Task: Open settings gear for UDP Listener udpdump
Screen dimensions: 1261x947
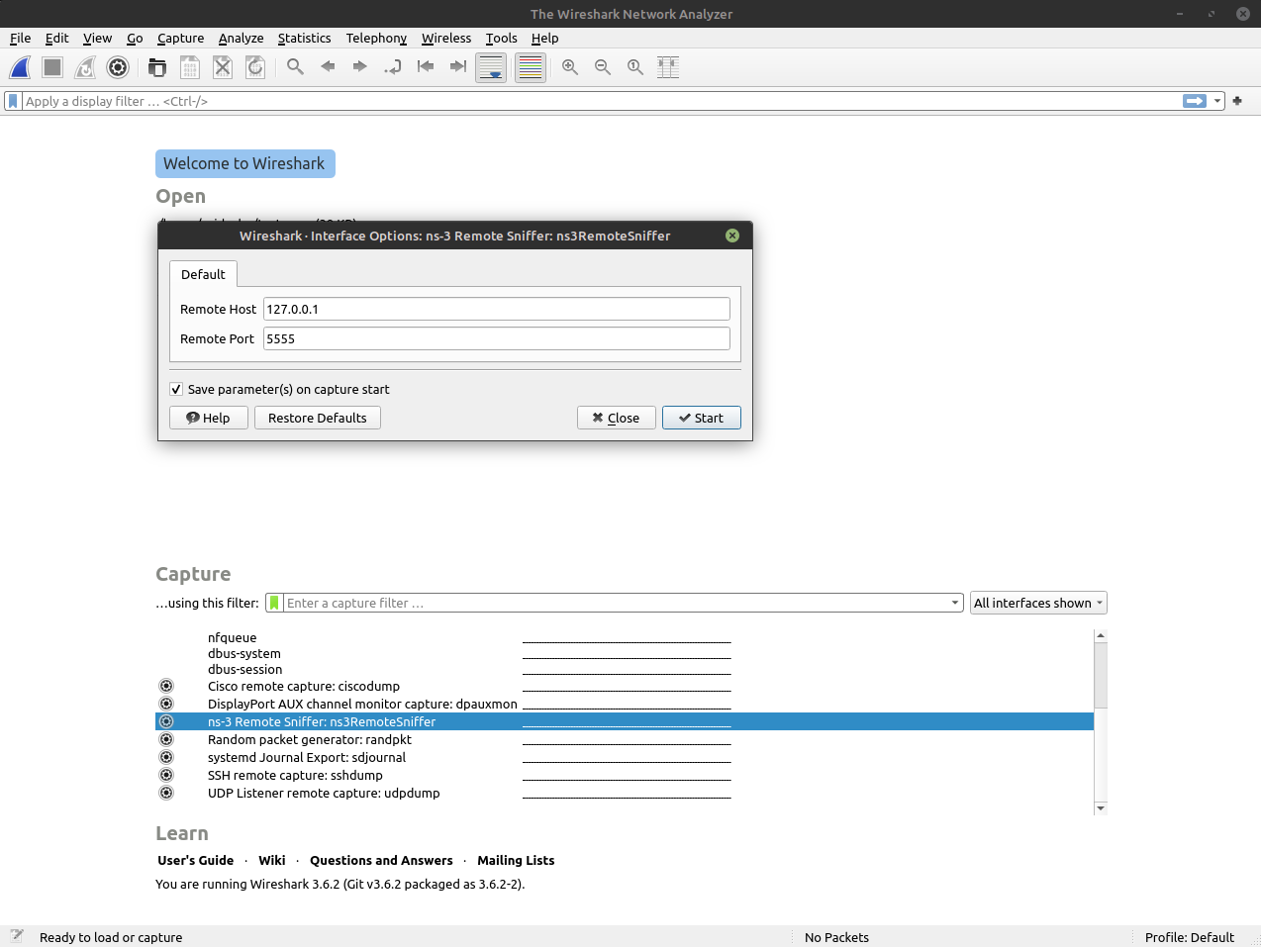Action: [166, 793]
